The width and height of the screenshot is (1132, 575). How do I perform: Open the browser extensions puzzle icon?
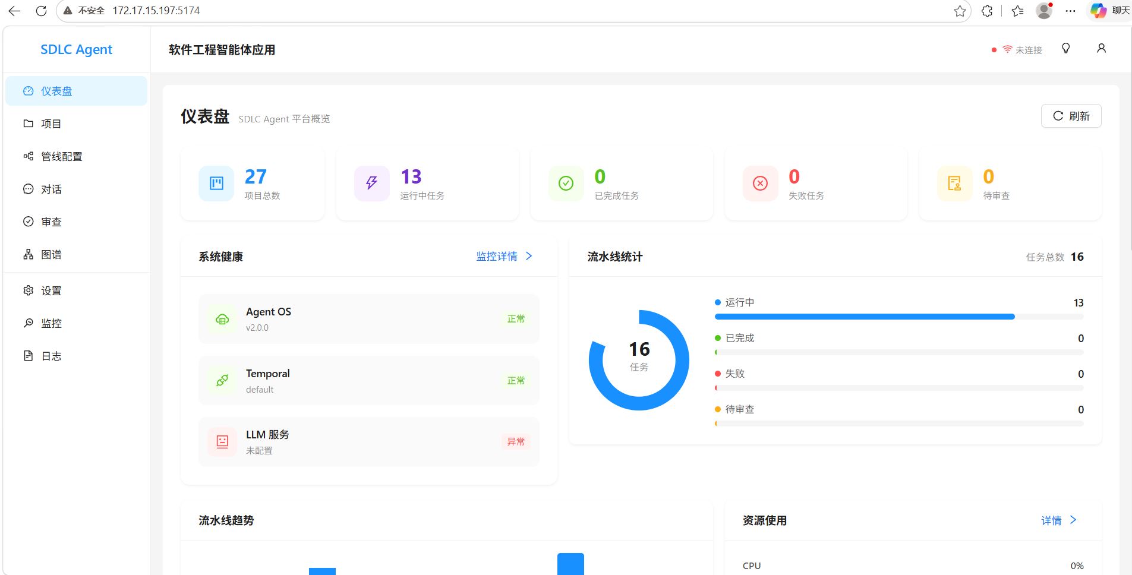987,11
